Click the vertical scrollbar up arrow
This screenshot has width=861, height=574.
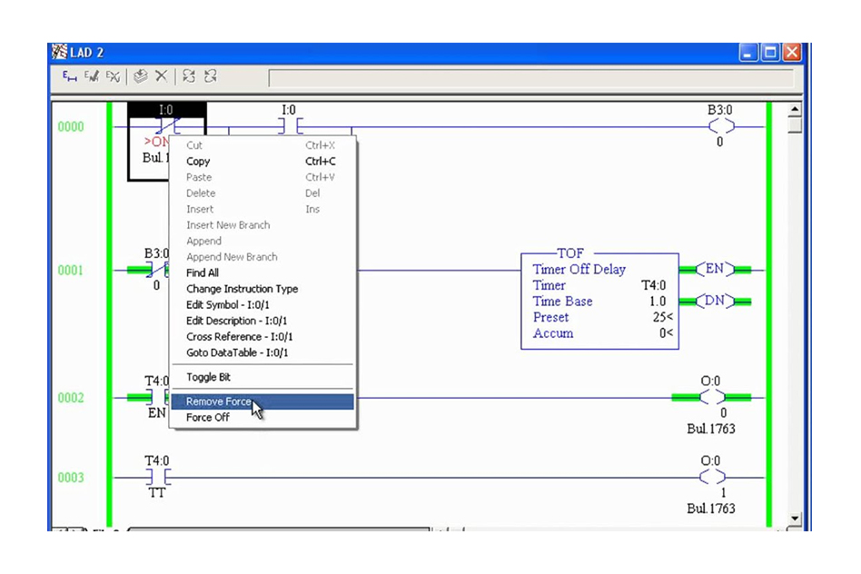pos(795,110)
